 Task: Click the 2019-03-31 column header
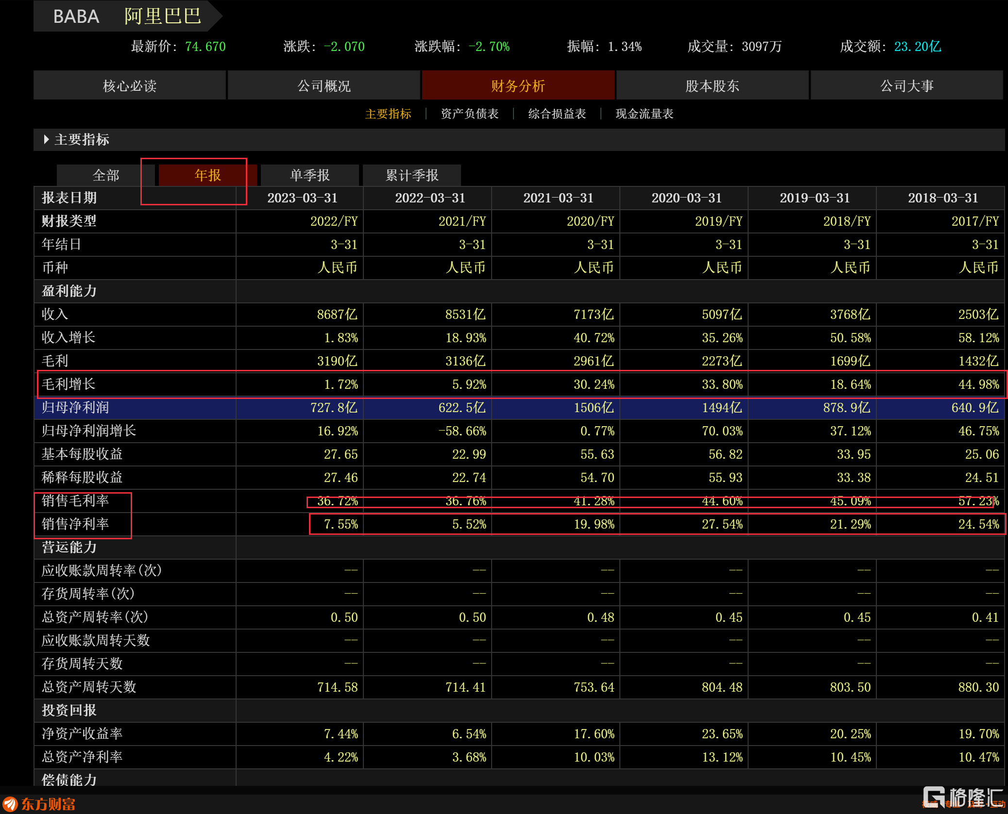[x=815, y=198]
